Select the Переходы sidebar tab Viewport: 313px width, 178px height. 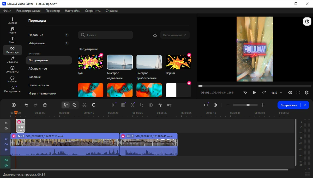tap(12, 50)
